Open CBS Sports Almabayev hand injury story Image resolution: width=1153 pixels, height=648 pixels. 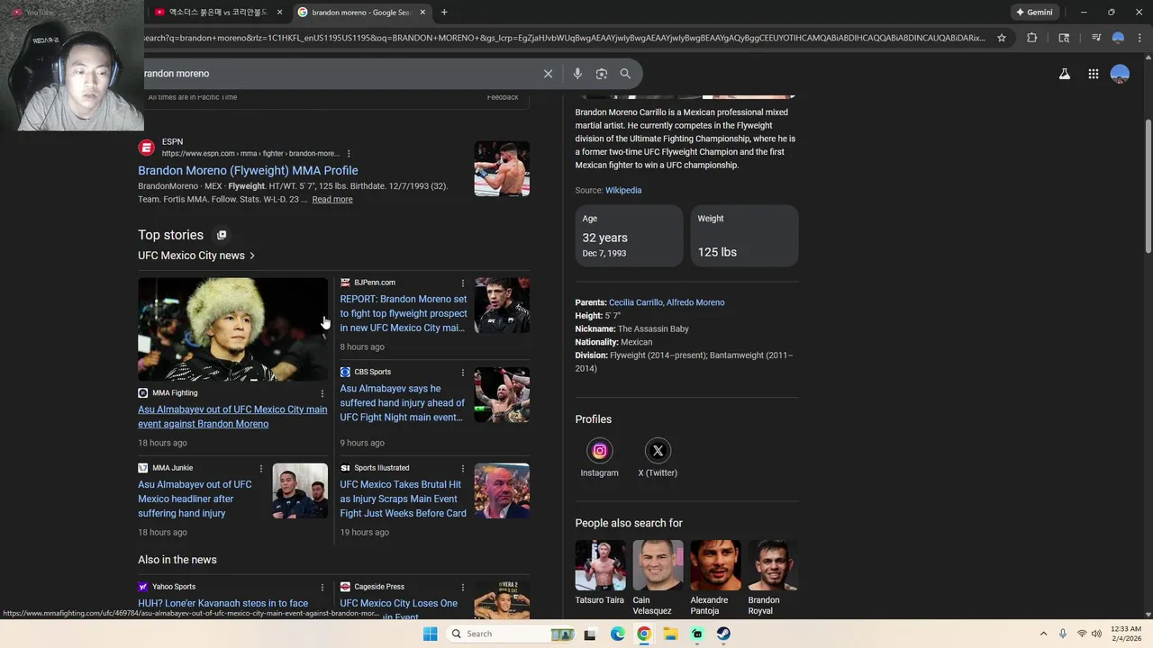point(403,403)
